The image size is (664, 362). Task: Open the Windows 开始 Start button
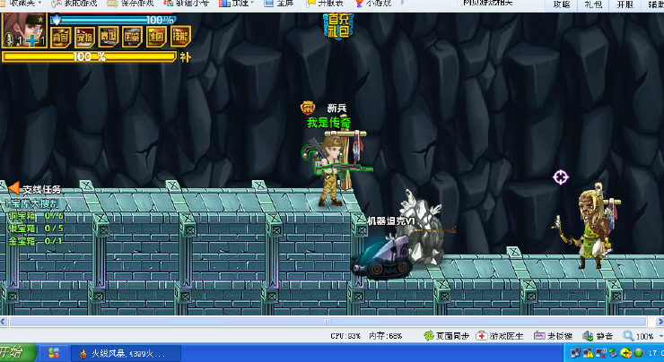point(18,353)
